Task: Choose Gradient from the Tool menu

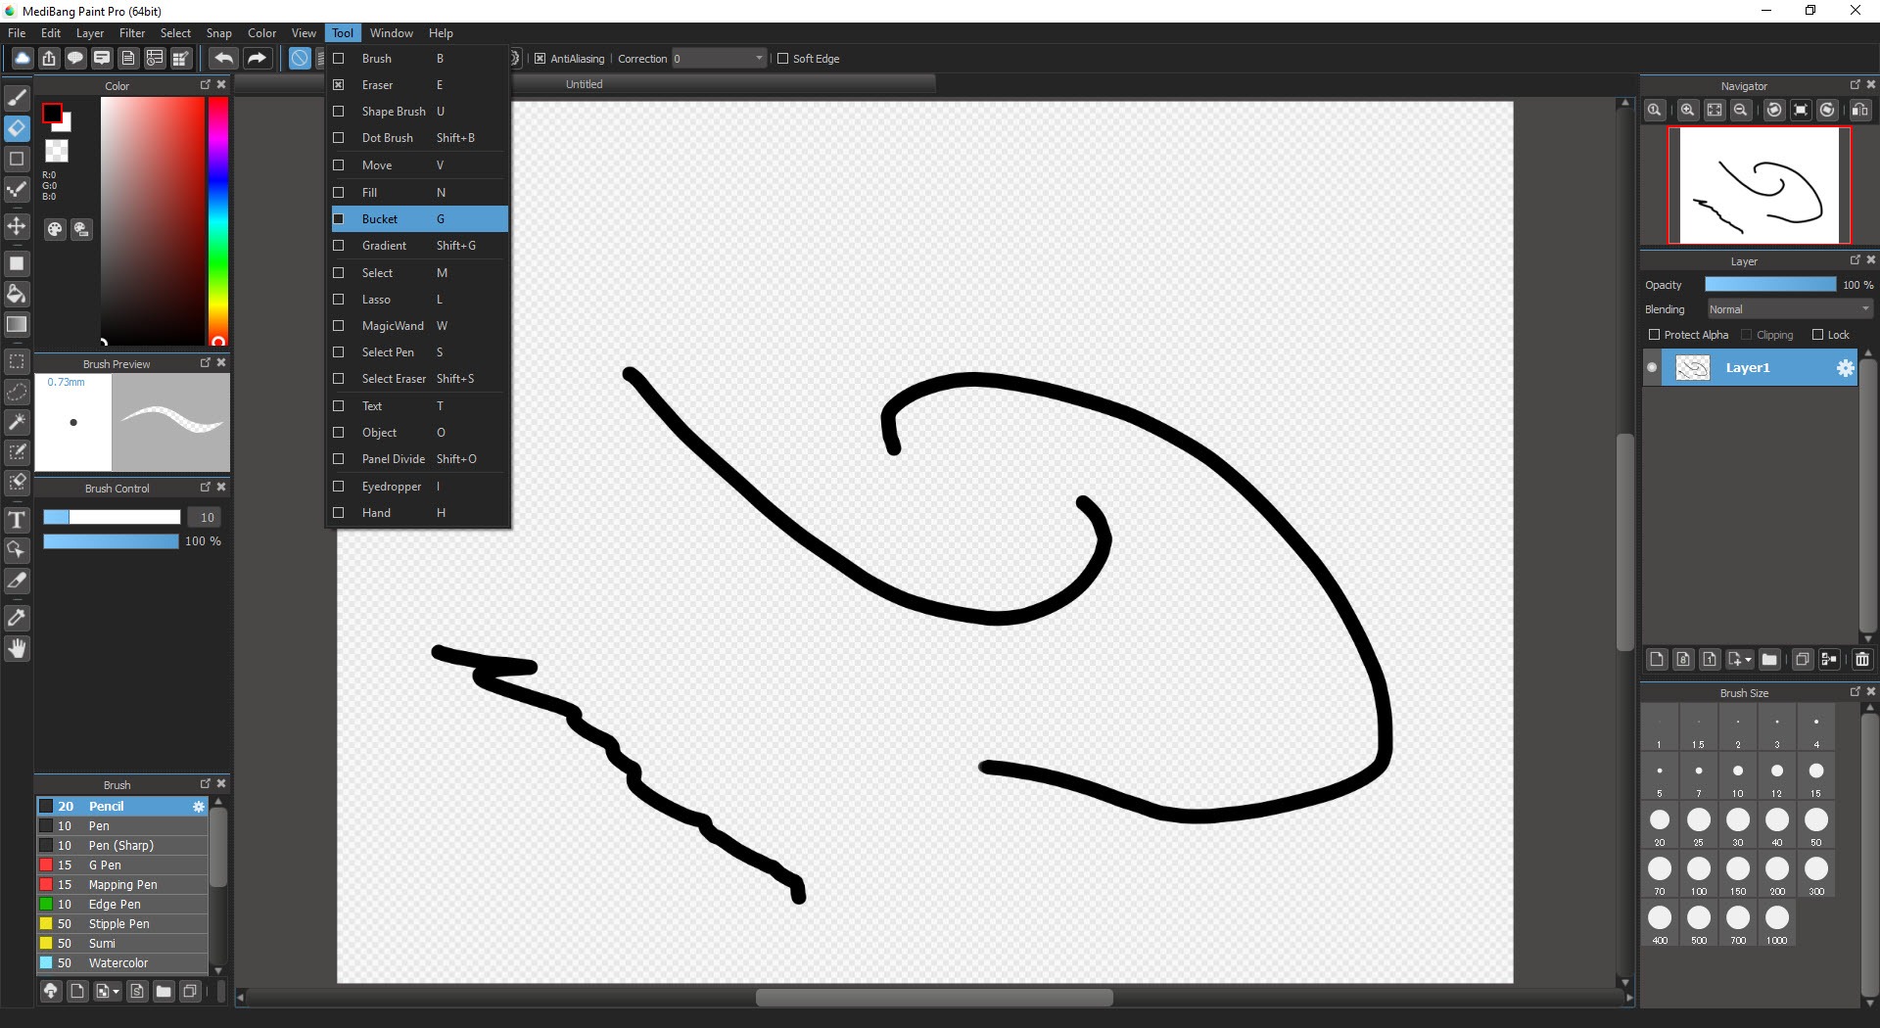Action: click(384, 246)
